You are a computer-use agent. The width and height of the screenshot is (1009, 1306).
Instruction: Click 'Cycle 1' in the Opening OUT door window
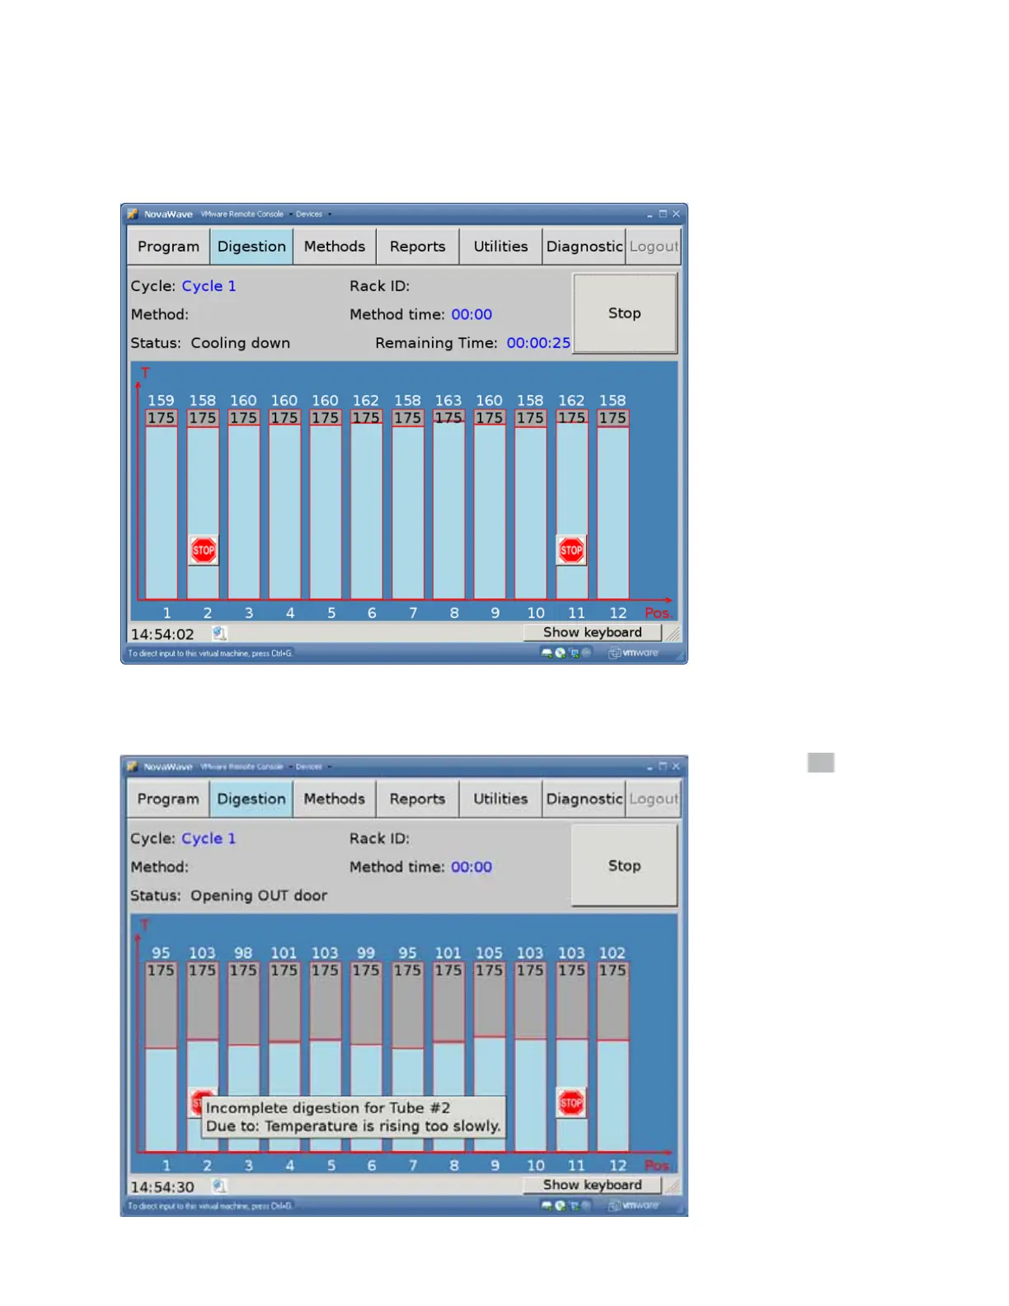[x=209, y=839]
